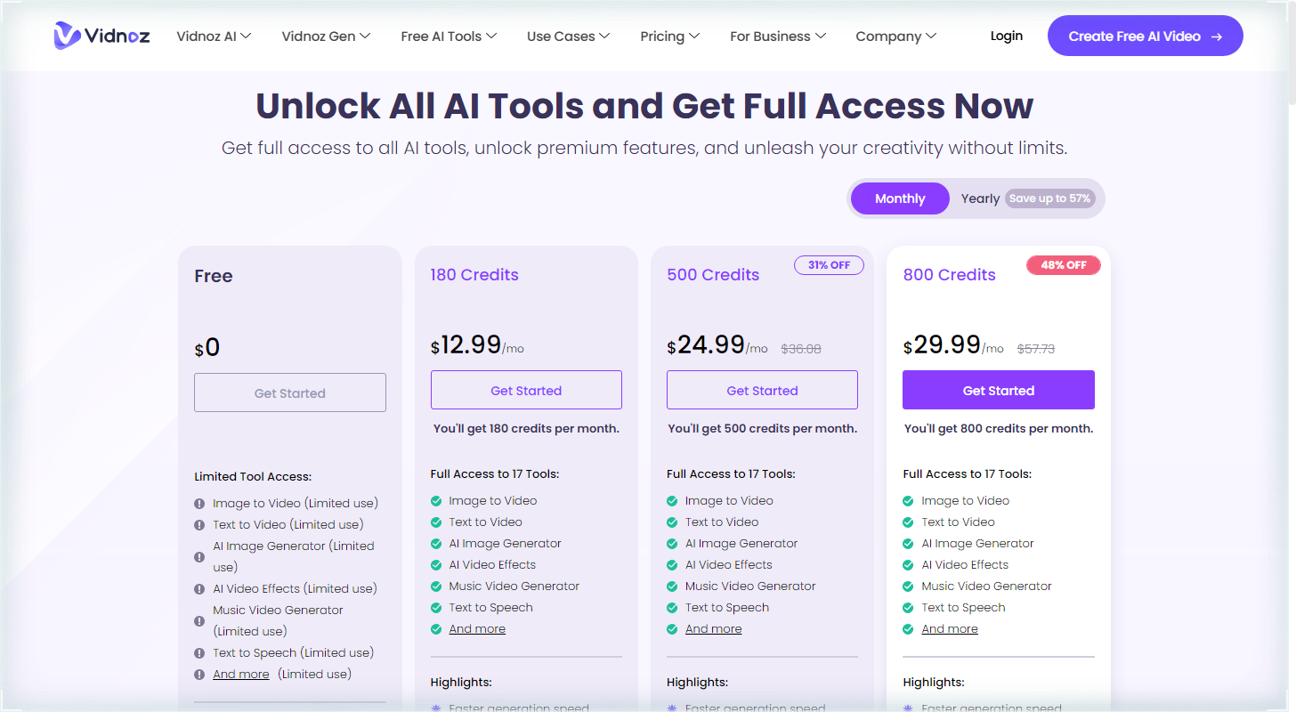Open the For Business dropdown
Image resolution: width=1296 pixels, height=712 pixels.
pyautogui.click(x=778, y=36)
